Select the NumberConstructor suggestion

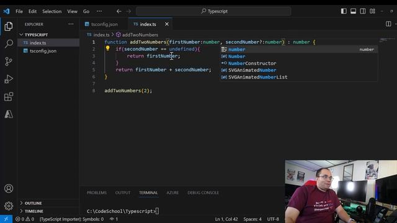(x=298, y=63)
